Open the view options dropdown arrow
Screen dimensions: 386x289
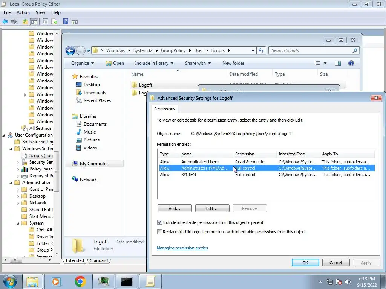[x=325, y=63]
